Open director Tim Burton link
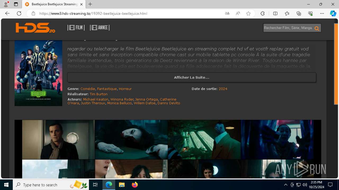Viewport: 339px width, 190px height. click(x=99, y=94)
